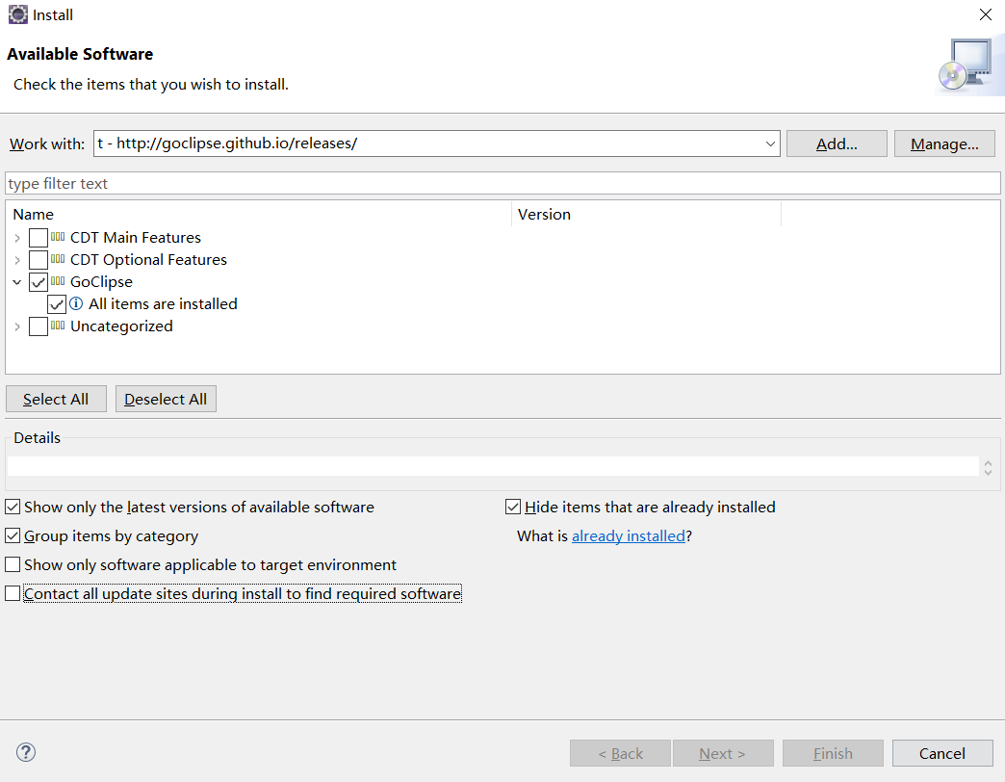Toggle Group items by category checkbox
Viewport: 1005px width, 782px height.
point(13,535)
